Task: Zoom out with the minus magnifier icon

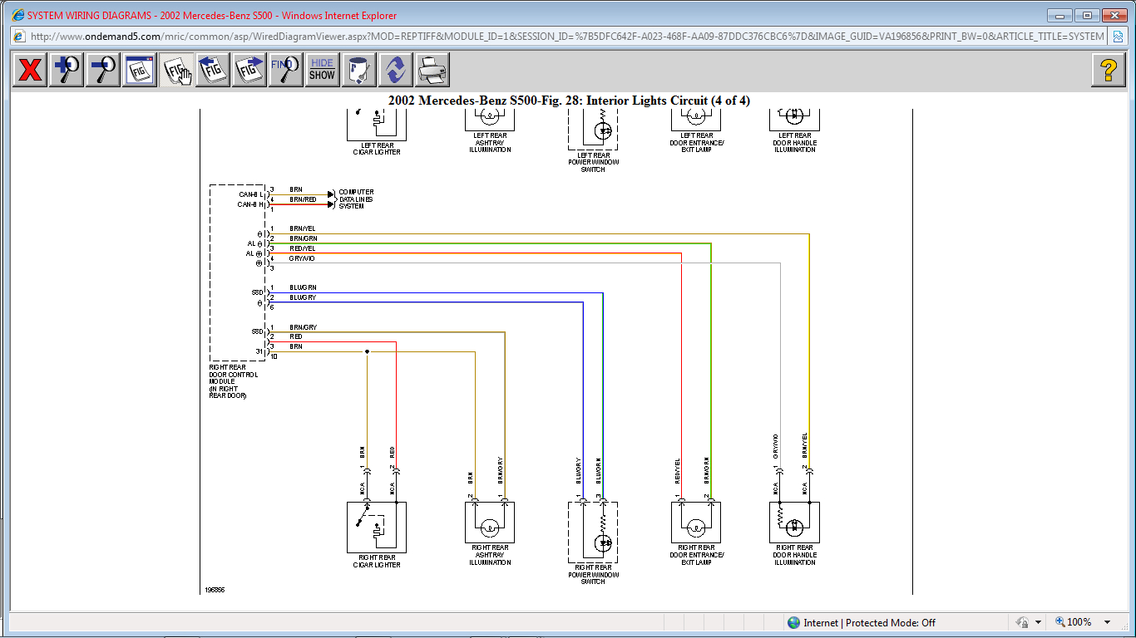Action: [103, 70]
